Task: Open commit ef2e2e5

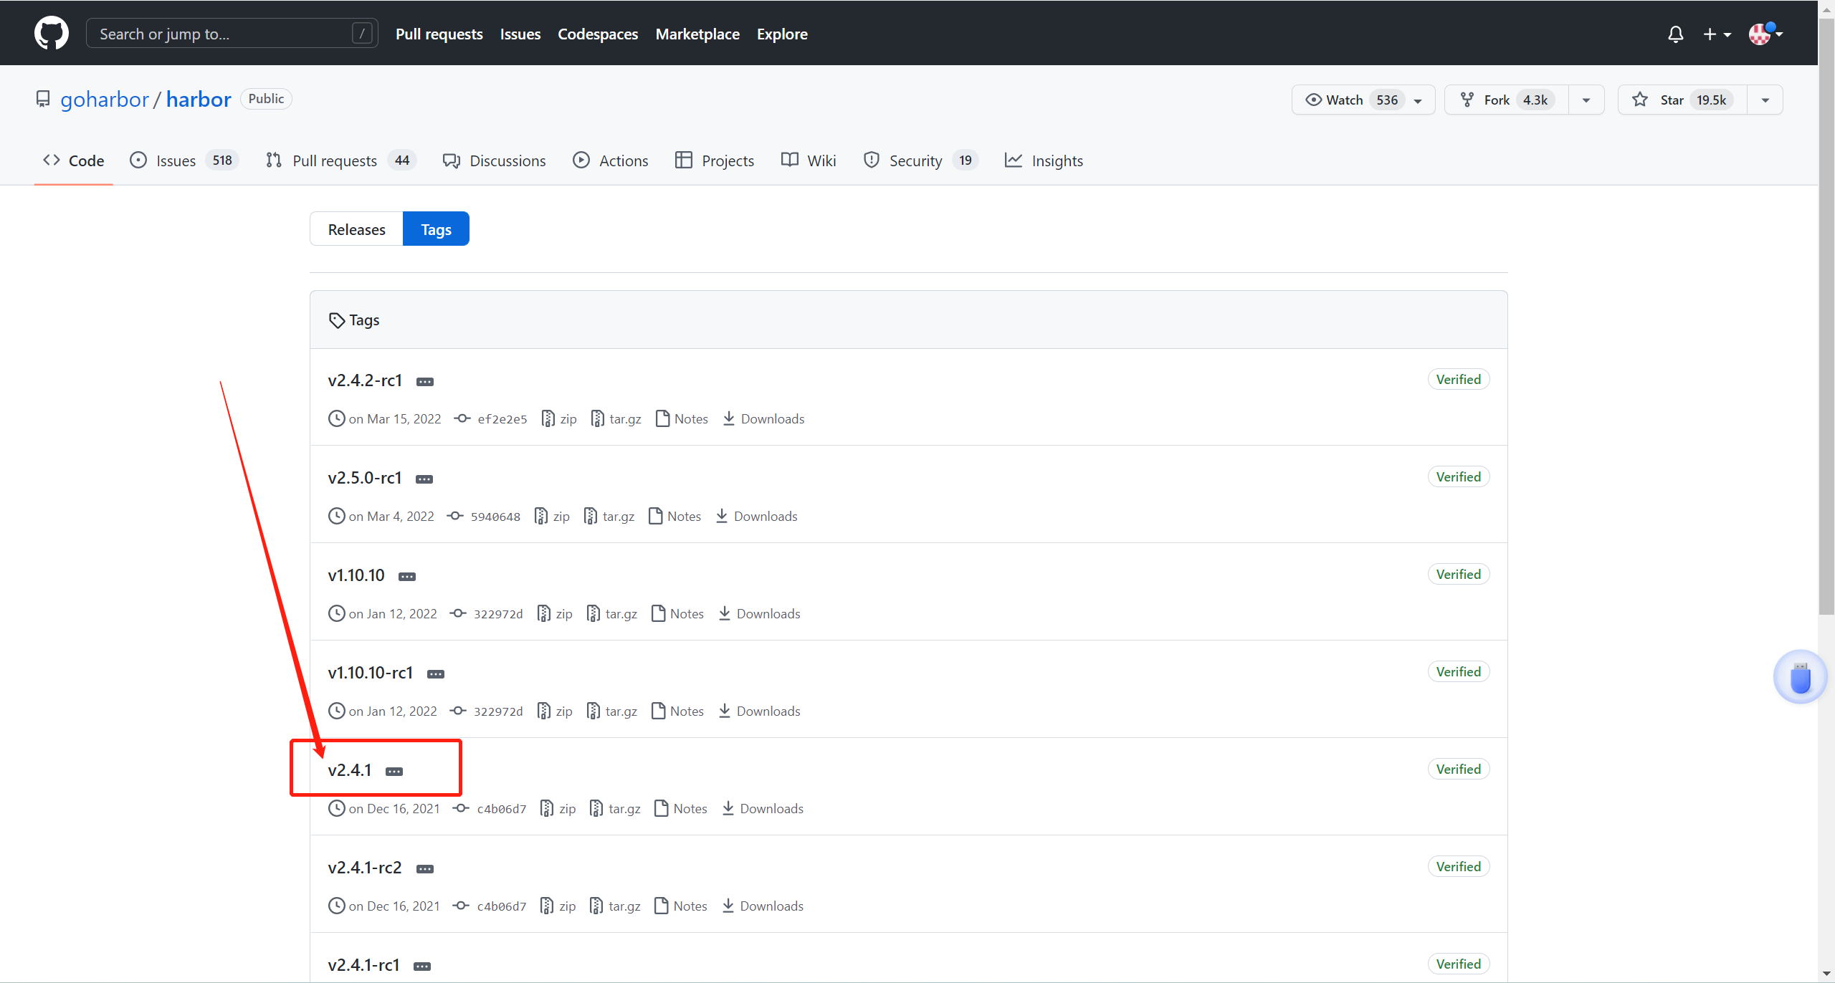Action: pyautogui.click(x=502, y=418)
